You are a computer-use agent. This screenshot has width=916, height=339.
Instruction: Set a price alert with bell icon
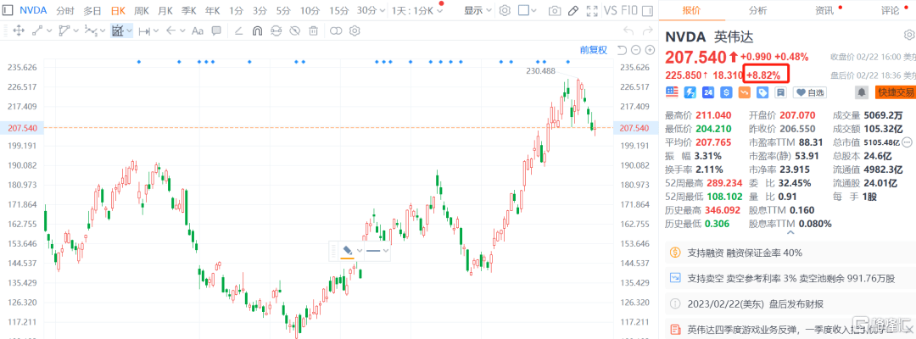(862, 92)
